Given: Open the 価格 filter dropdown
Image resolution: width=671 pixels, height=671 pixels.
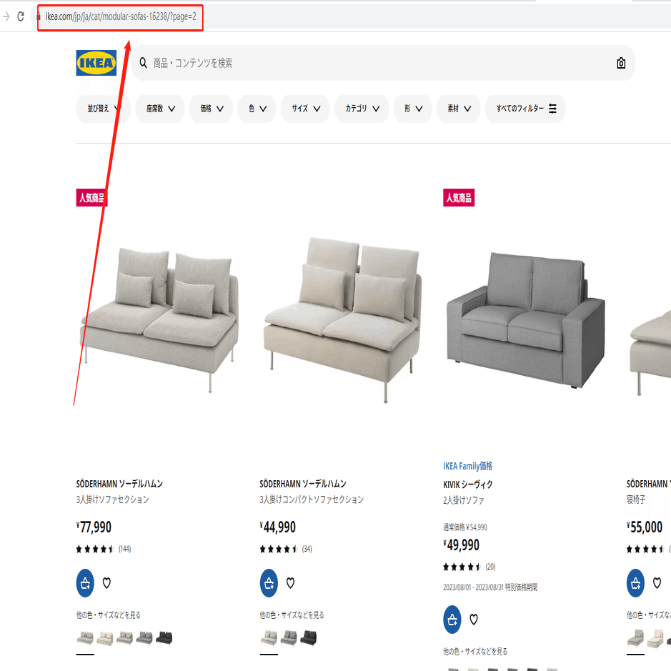Looking at the screenshot, I should [212, 109].
